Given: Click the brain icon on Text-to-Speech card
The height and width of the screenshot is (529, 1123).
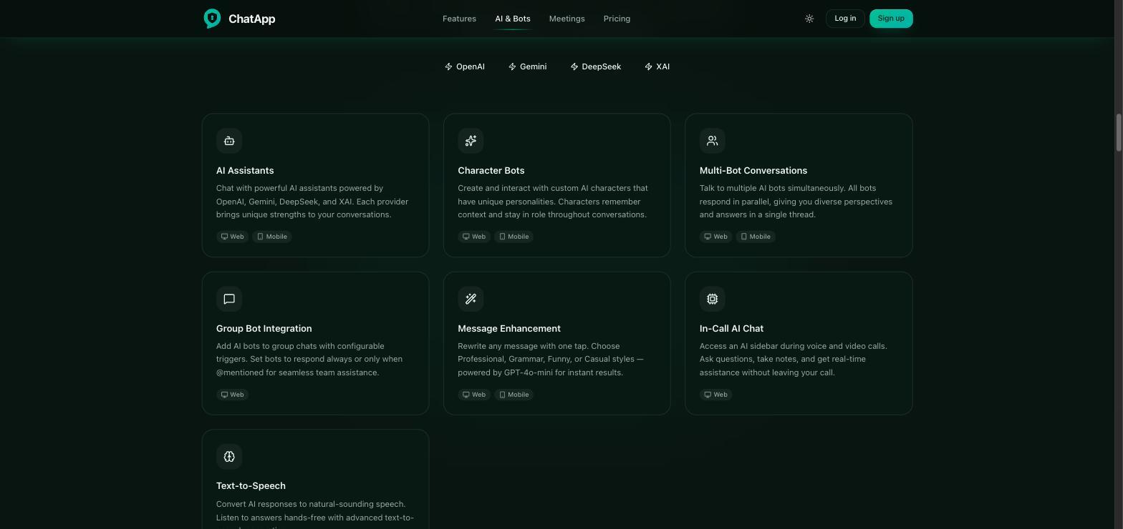Looking at the screenshot, I should 229,456.
